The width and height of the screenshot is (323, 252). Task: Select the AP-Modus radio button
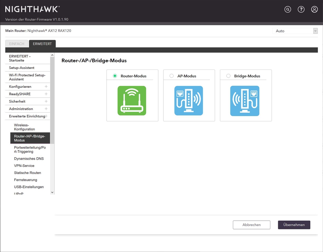[172, 76]
